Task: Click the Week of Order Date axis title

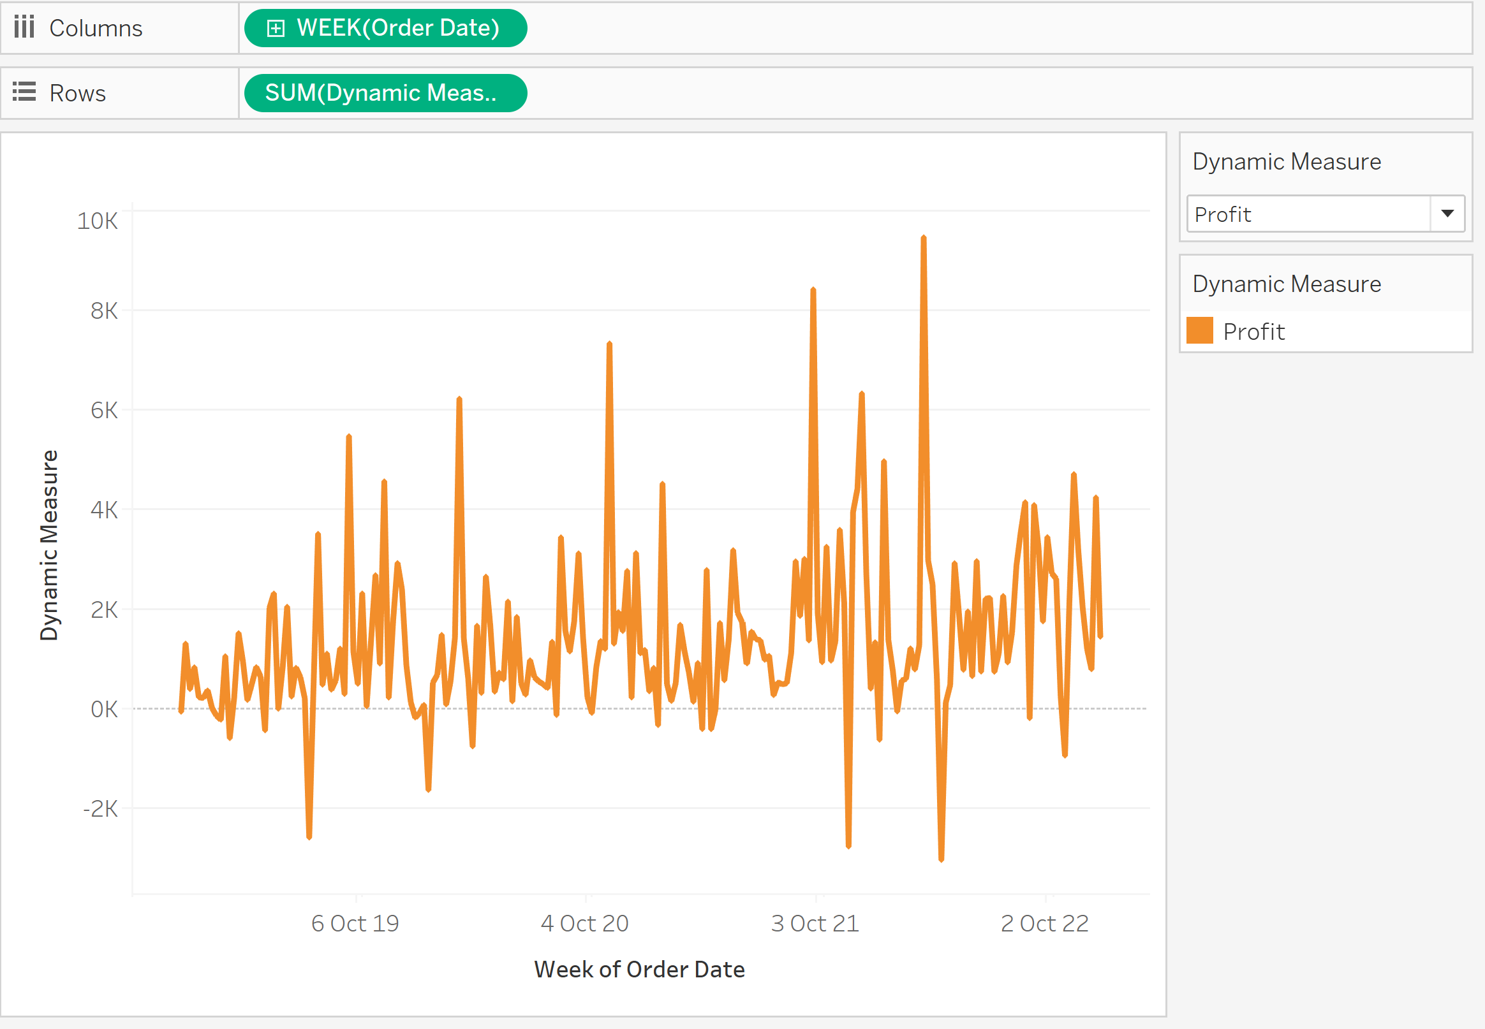Action: click(x=639, y=969)
